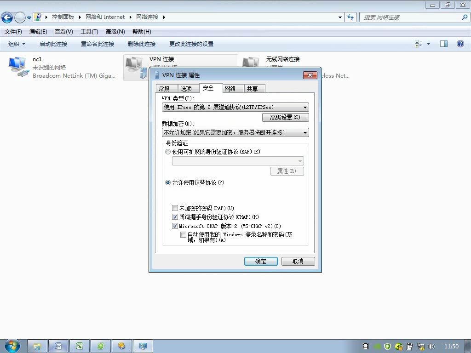Screen dimensions: 471x353
Task: Open the 查看(V) menu
Action: pos(63,32)
